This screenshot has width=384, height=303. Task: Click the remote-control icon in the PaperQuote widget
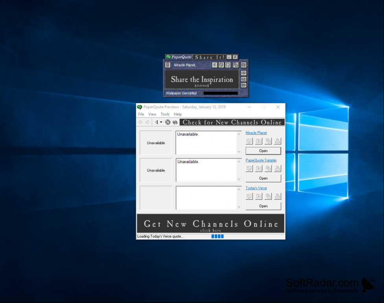coord(168,65)
